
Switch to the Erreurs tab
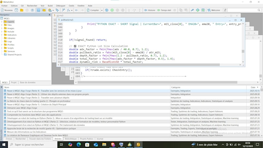pyautogui.click(x=9, y=139)
